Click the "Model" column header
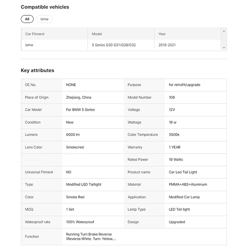The width and height of the screenshot is (249, 249). coord(97,34)
